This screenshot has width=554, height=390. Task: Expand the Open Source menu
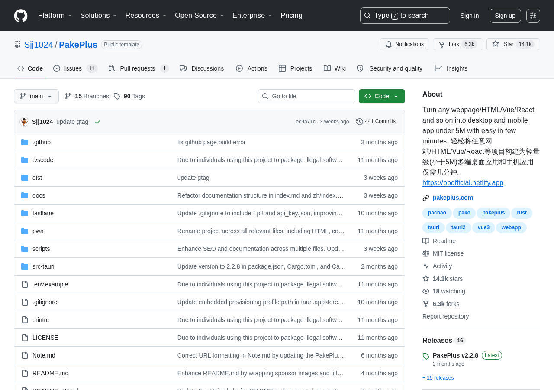pos(200,16)
